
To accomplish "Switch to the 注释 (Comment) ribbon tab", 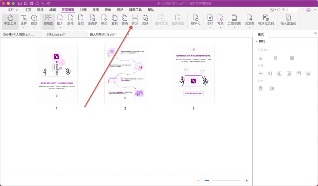I will [83, 9].
